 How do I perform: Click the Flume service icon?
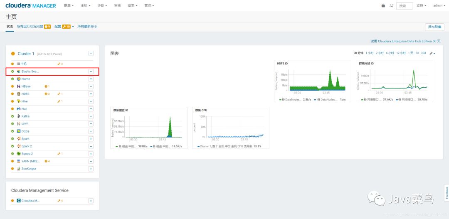pyautogui.click(x=19, y=79)
